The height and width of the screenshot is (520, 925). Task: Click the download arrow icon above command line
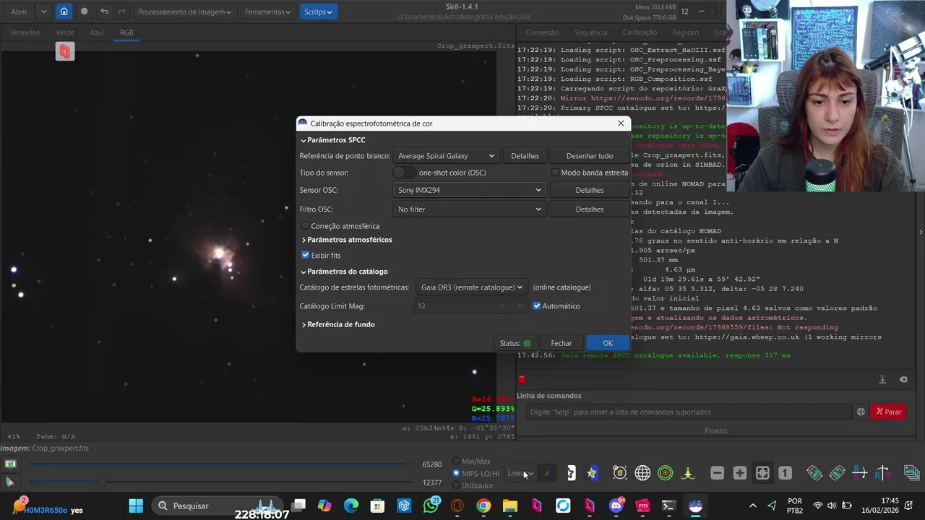pos(882,379)
